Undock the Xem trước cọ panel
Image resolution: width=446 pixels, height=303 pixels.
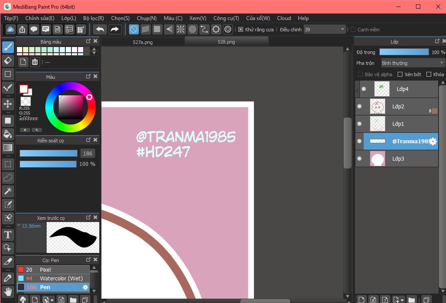(x=88, y=217)
